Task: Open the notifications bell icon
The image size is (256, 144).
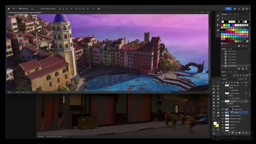Action: point(235,9)
